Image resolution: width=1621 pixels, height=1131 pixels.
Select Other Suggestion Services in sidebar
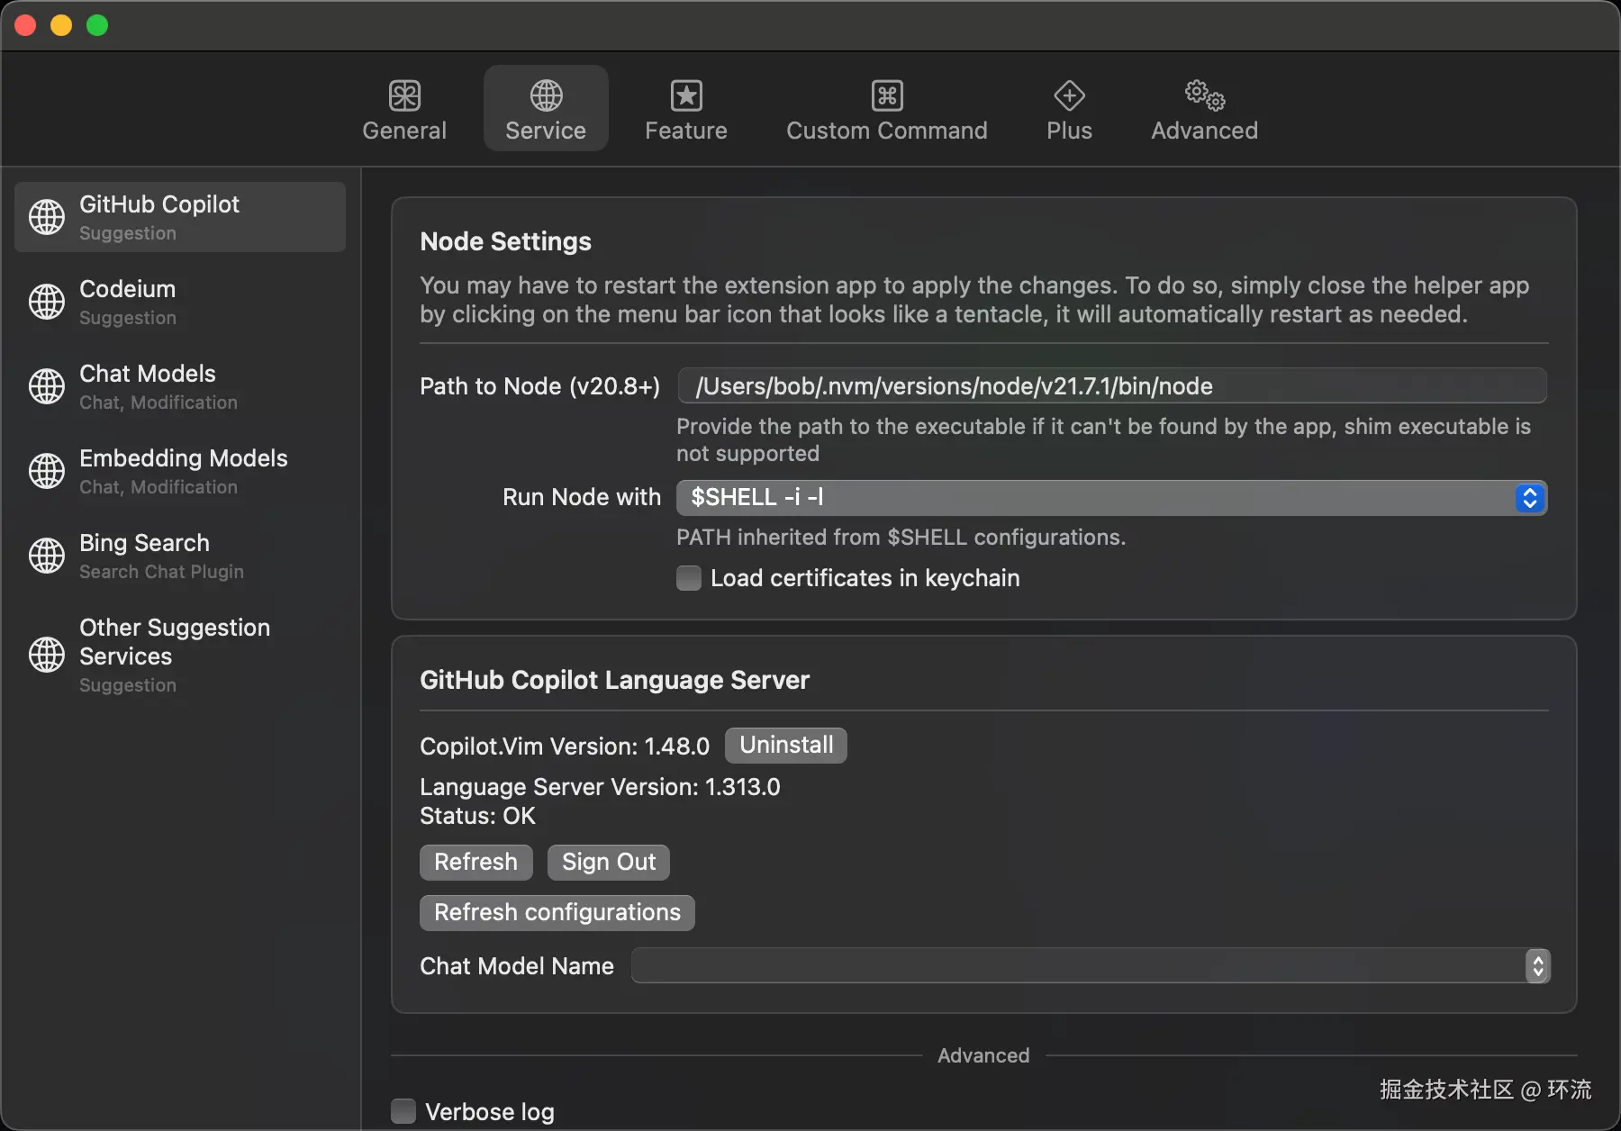tap(180, 655)
